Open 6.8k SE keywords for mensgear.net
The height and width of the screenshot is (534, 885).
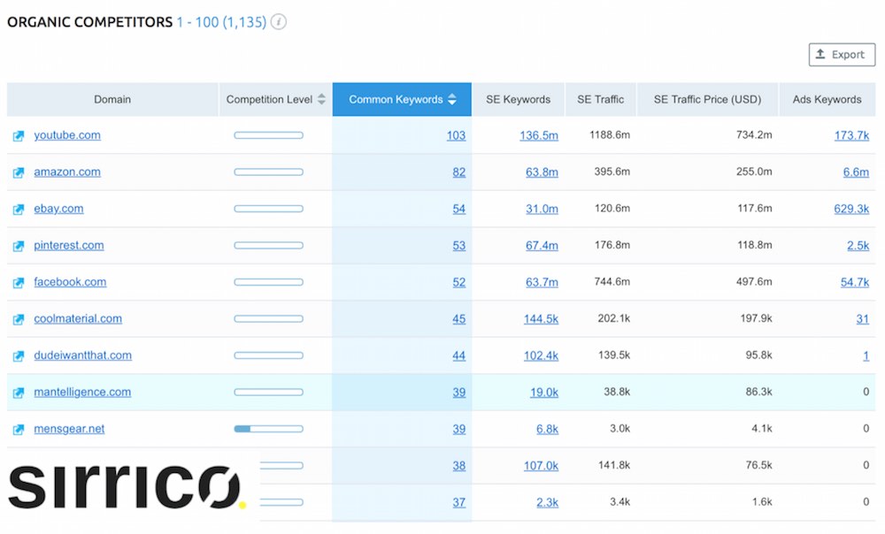tap(547, 429)
